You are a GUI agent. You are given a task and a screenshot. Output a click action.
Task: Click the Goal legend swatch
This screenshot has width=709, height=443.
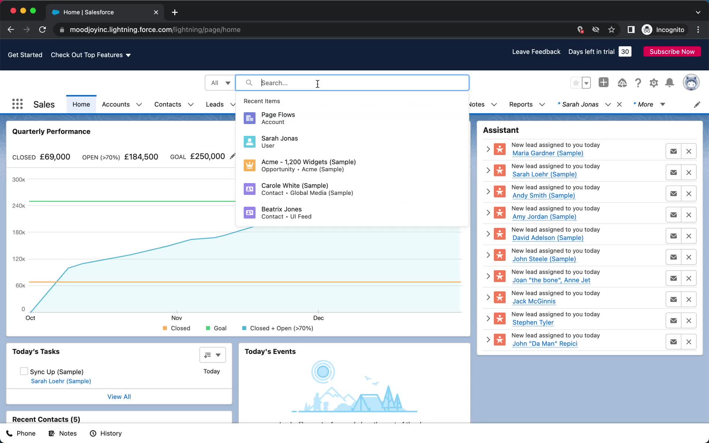pos(208,328)
